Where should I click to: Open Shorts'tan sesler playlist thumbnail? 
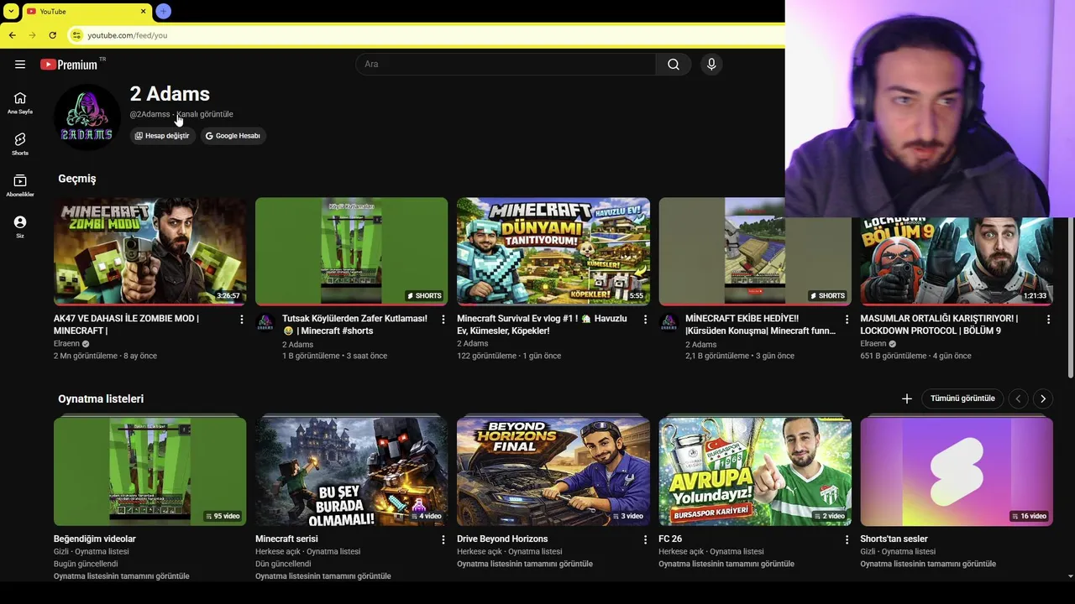[957, 471]
